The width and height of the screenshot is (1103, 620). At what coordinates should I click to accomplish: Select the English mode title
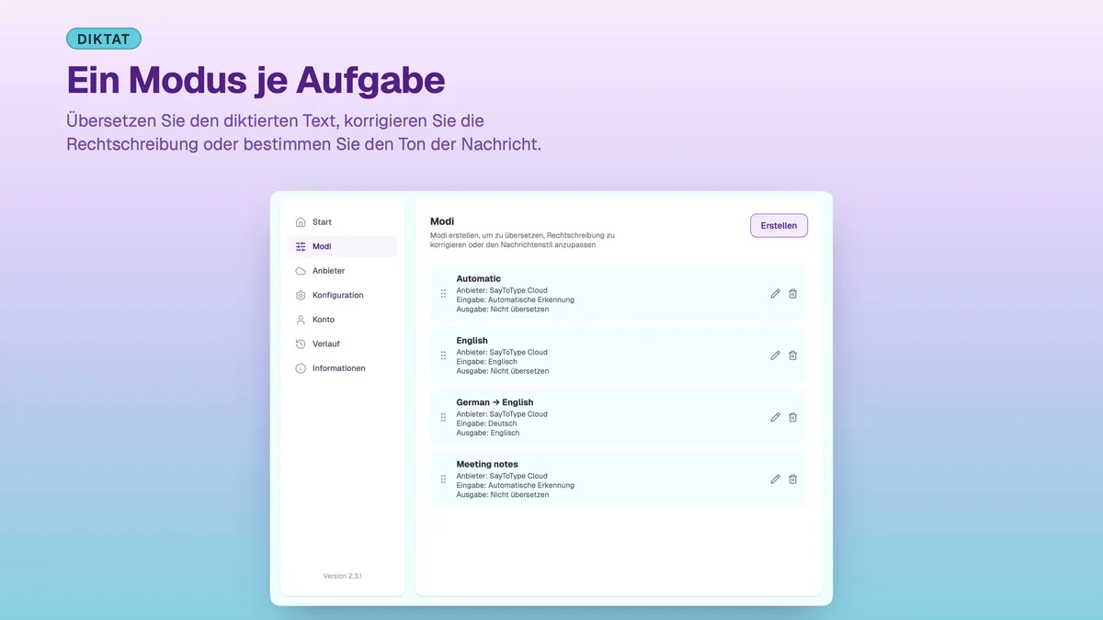472,341
